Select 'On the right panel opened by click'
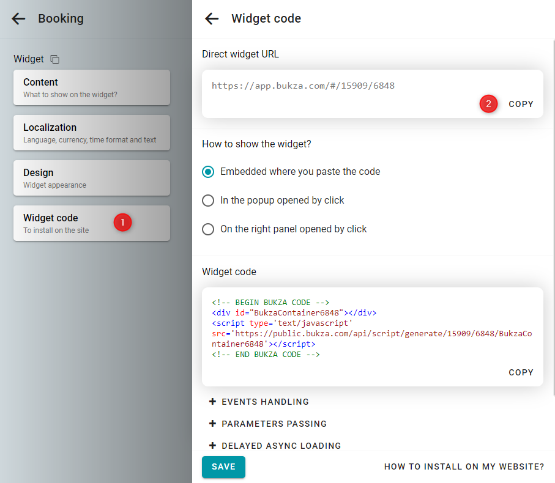The height and width of the screenshot is (483, 555). point(208,229)
